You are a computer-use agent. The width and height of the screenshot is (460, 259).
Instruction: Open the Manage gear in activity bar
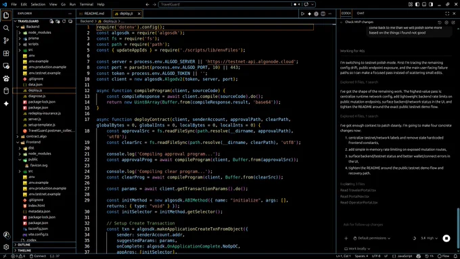click(6, 247)
